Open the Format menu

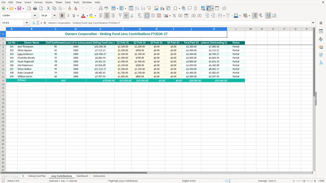click(x=38, y=2)
